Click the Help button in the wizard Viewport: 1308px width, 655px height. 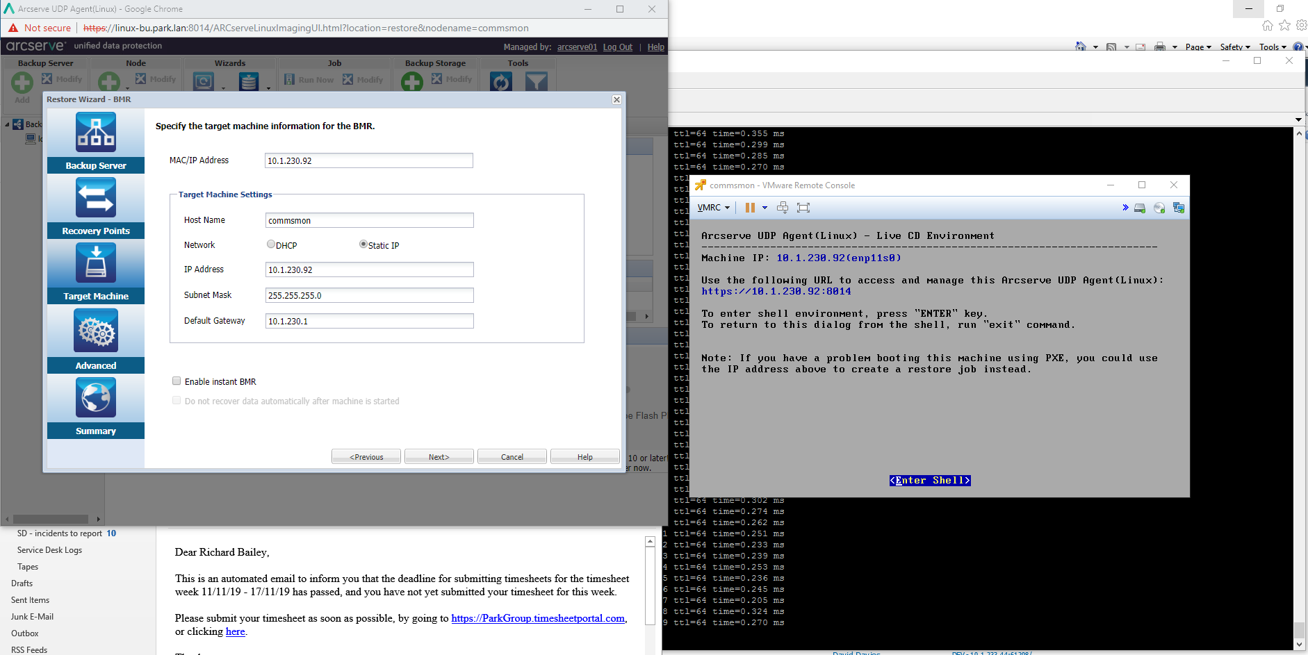coord(585,456)
